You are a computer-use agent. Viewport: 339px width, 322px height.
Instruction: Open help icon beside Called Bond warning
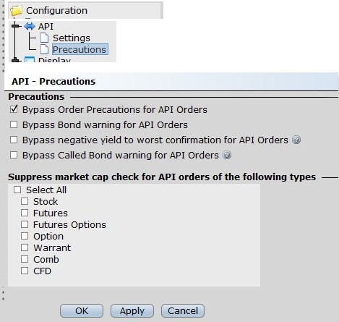pyautogui.click(x=227, y=155)
